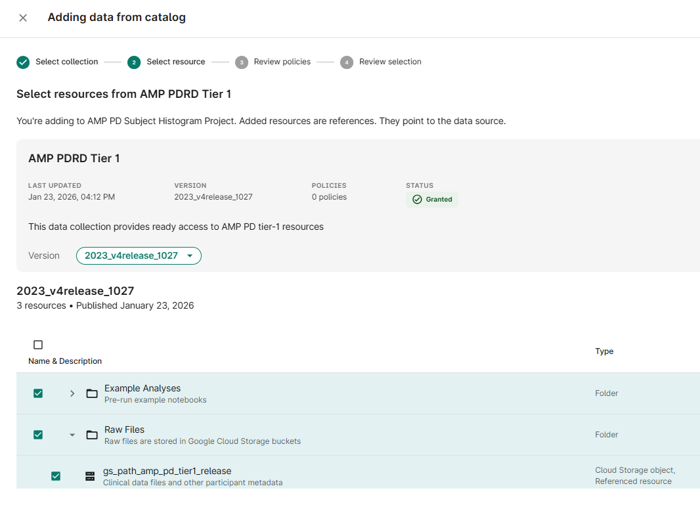Click the Example Analyses folder icon
Viewport: 700px width, 505px height.
pos(92,393)
